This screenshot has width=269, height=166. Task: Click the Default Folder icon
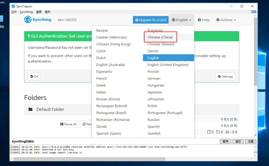point(31,109)
